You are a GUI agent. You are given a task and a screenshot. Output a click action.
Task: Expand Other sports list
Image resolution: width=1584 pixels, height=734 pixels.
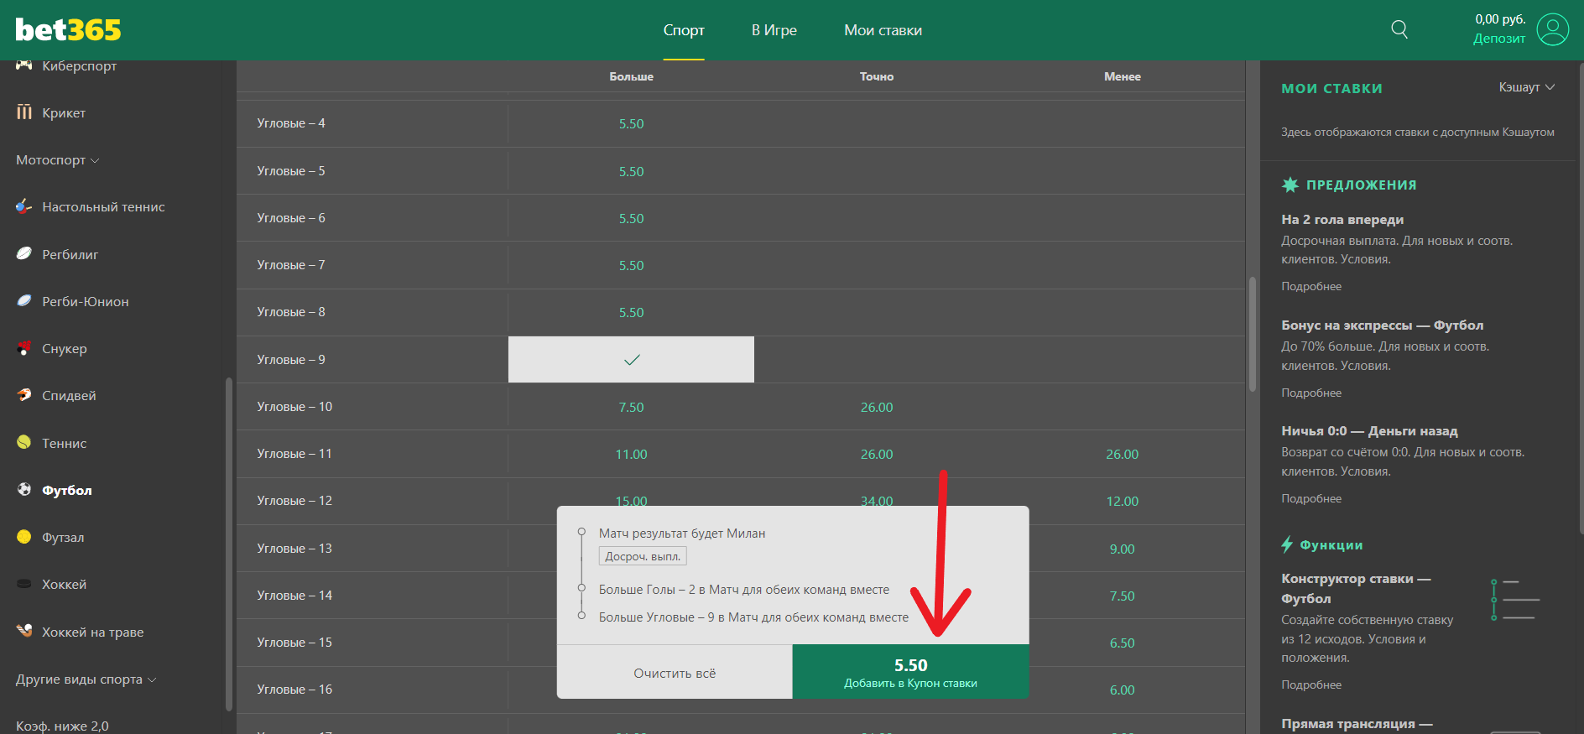(x=86, y=679)
